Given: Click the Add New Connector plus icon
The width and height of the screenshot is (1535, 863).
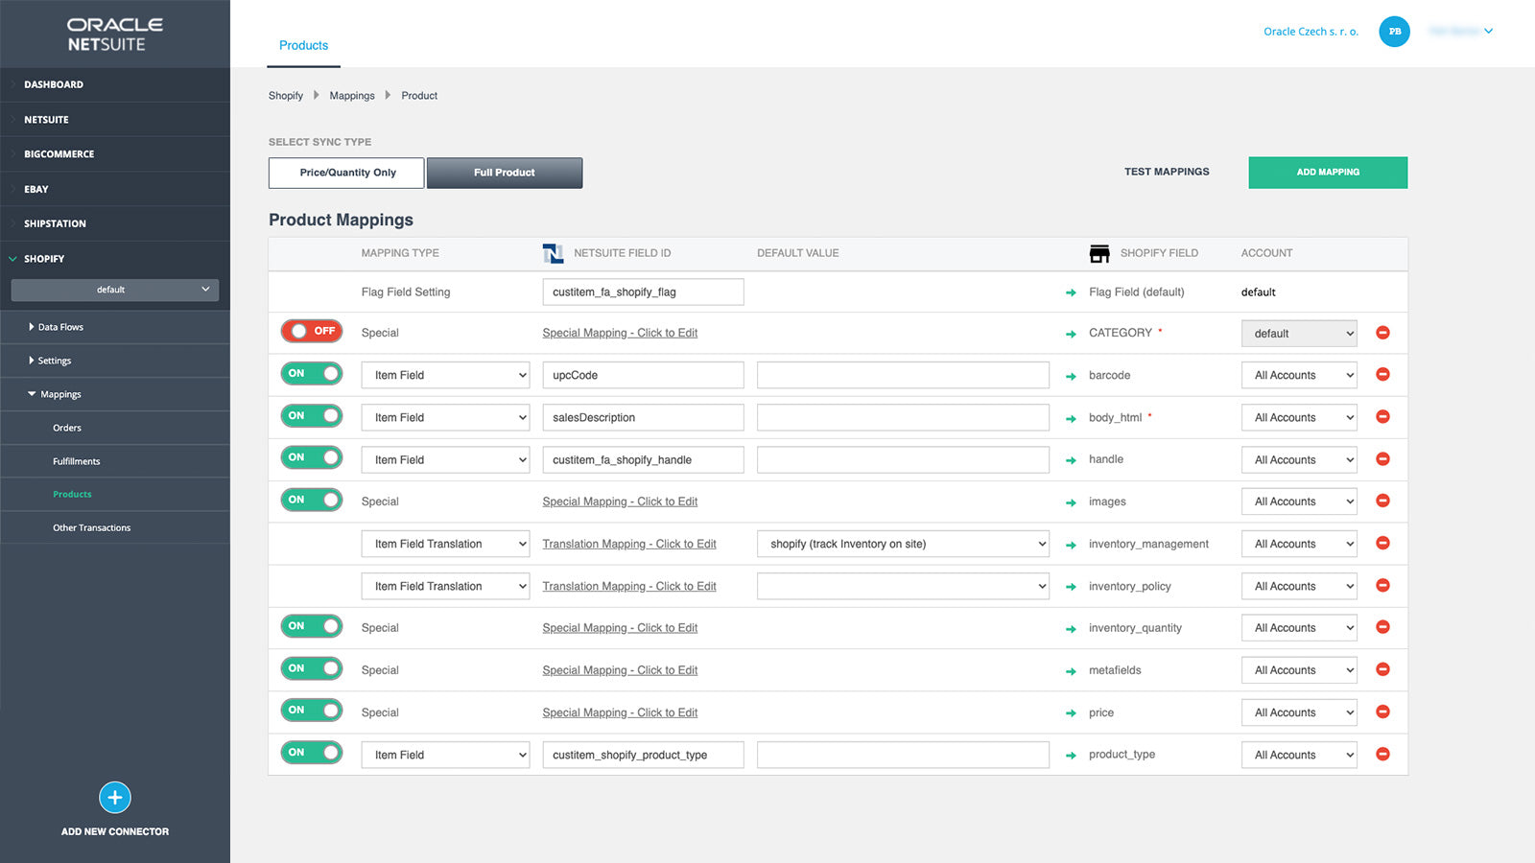Looking at the screenshot, I should pyautogui.click(x=114, y=797).
